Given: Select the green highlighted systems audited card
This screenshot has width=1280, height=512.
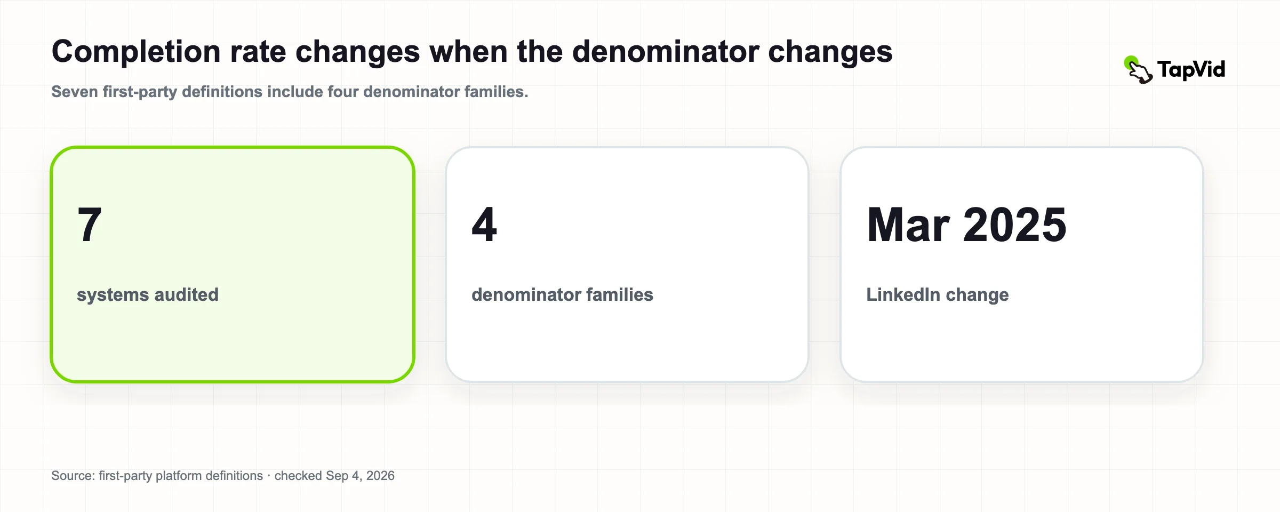Looking at the screenshot, I should point(233,265).
